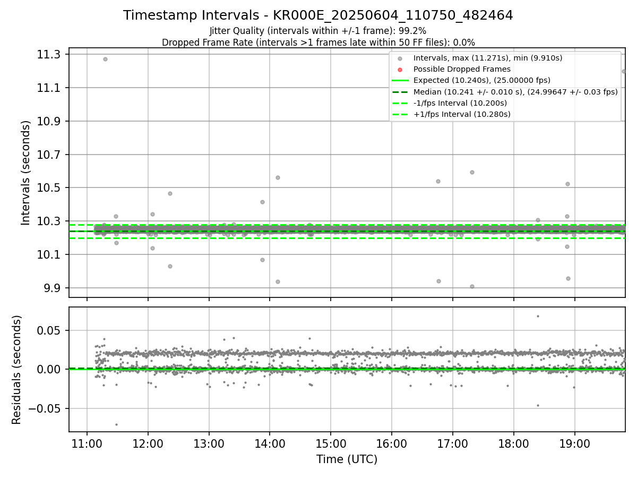Click the 14:00 x-axis tick label
The image size is (637, 478).
point(270,443)
